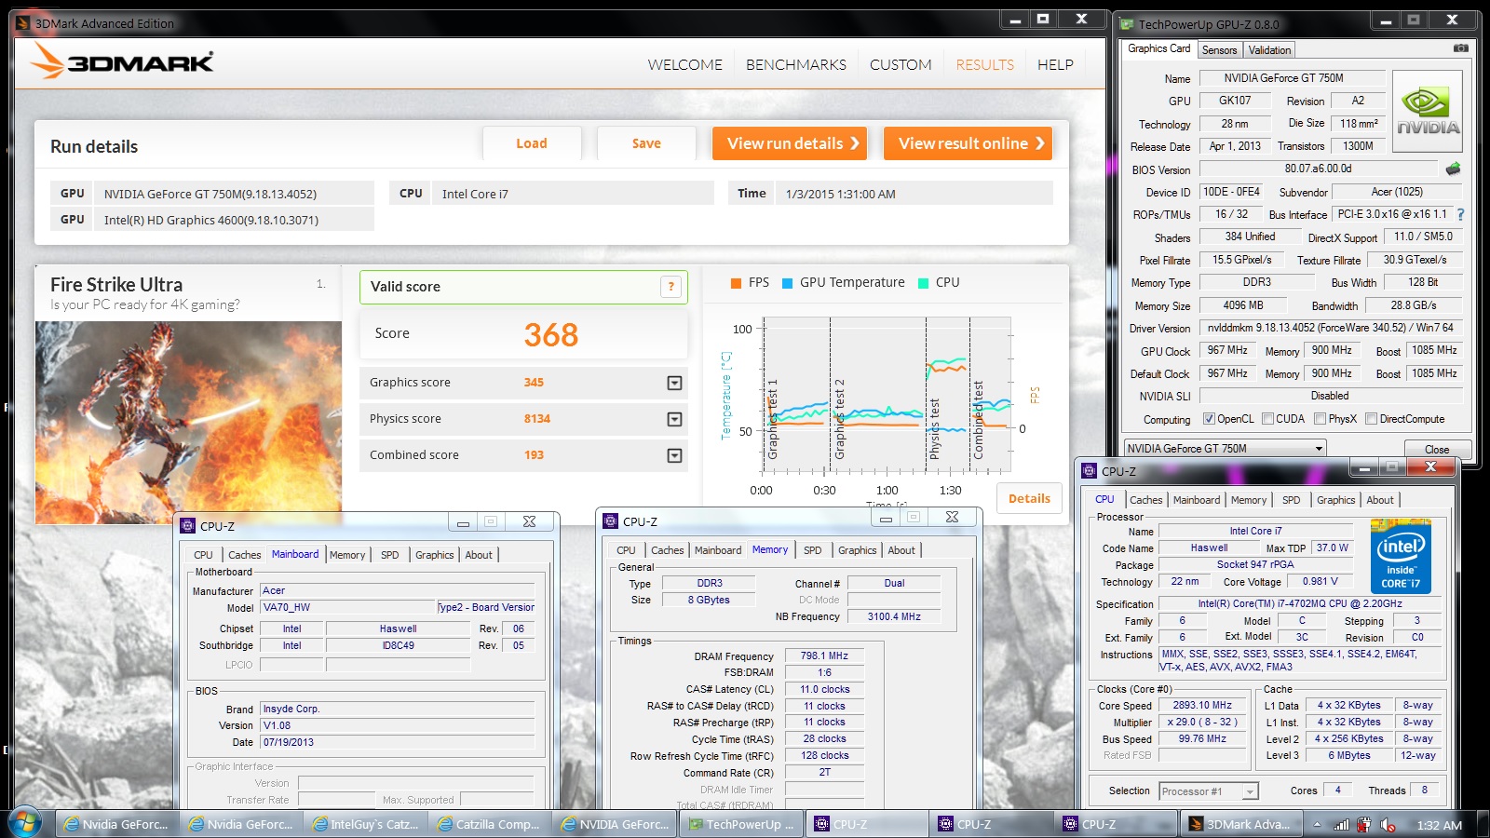Click the 368 overall score value
This screenshot has height=838, width=1490.
[x=550, y=334]
